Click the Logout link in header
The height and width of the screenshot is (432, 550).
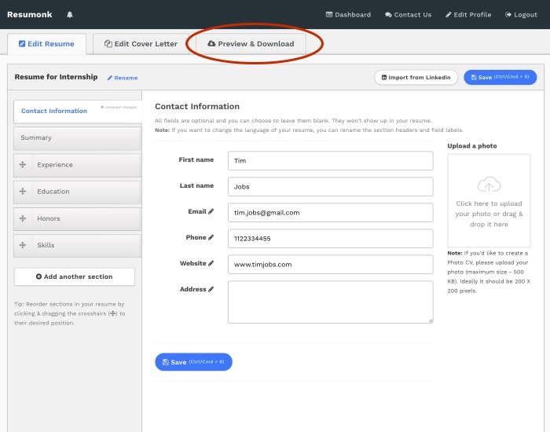(521, 14)
